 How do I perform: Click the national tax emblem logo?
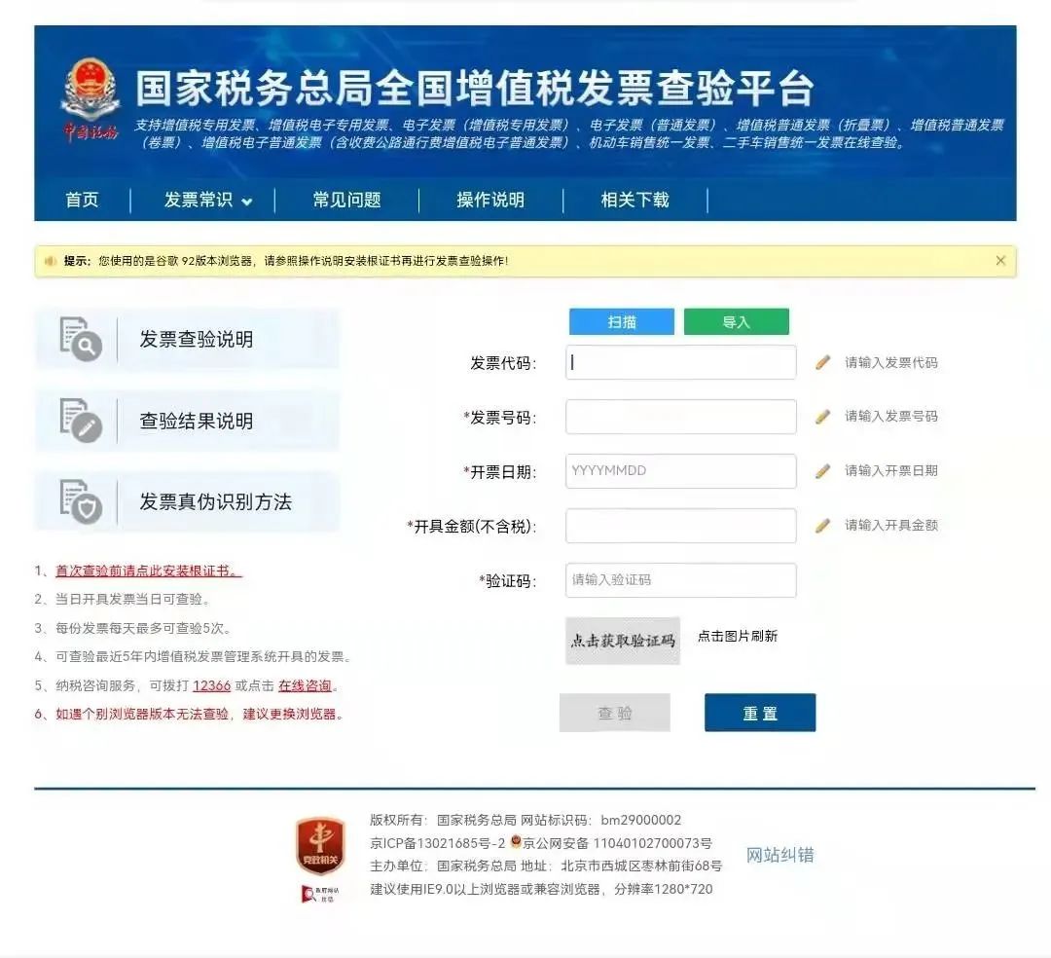(x=91, y=100)
